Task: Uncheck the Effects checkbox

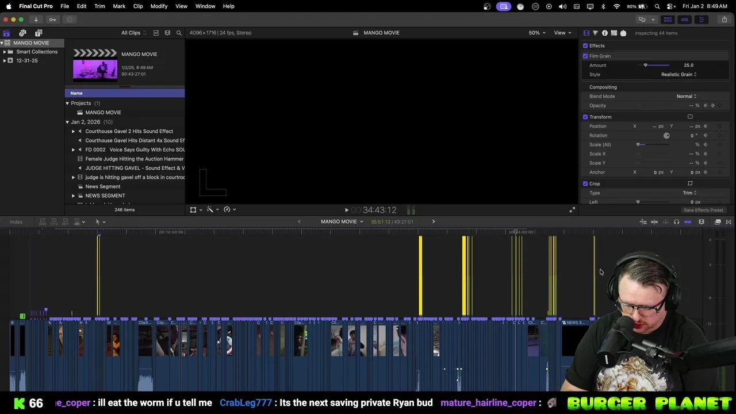Action: 585,45
